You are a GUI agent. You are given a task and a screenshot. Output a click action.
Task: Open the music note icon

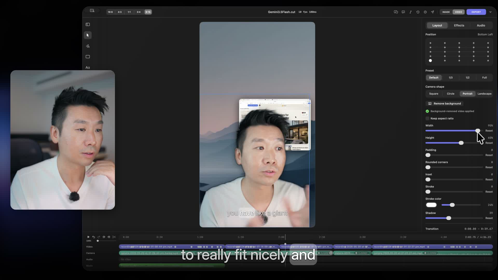(x=410, y=12)
